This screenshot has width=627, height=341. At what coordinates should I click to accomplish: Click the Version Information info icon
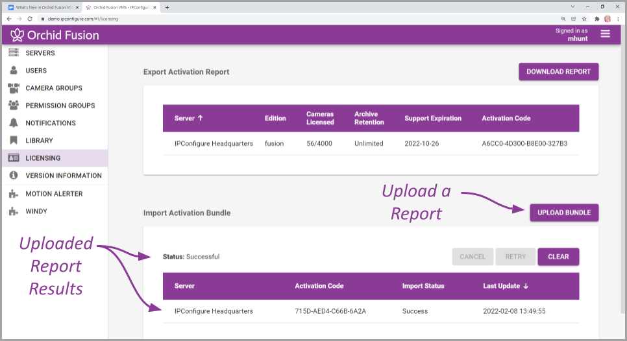(14, 175)
